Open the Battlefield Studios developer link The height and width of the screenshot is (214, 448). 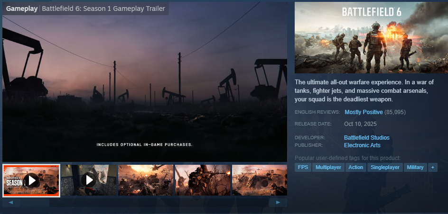tap(366, 138)
